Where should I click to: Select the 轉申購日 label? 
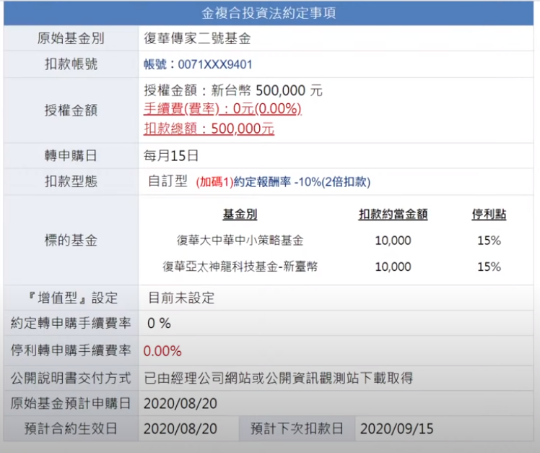[71, 156]
